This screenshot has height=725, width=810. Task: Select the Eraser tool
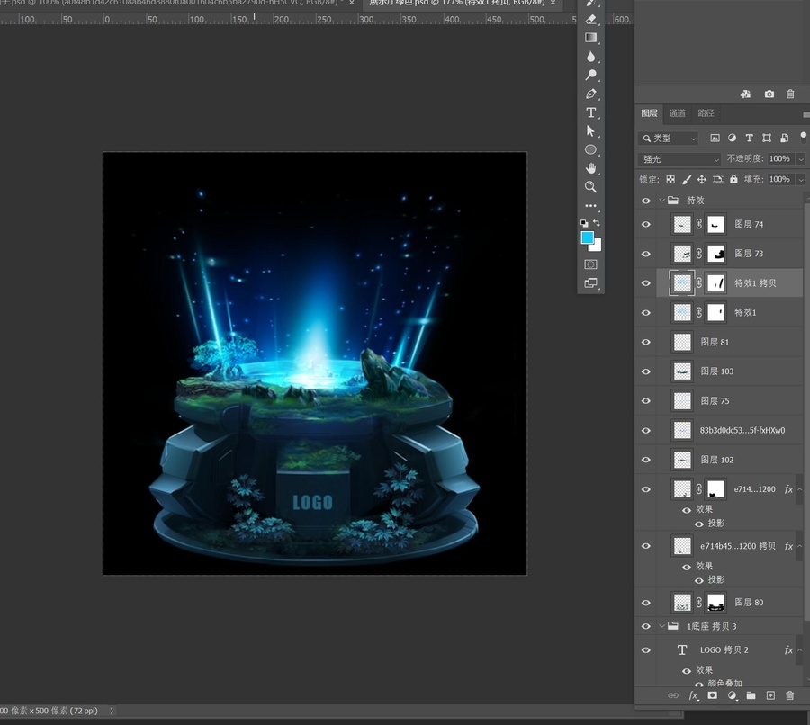pyautogui.click(x=591, y=20)
